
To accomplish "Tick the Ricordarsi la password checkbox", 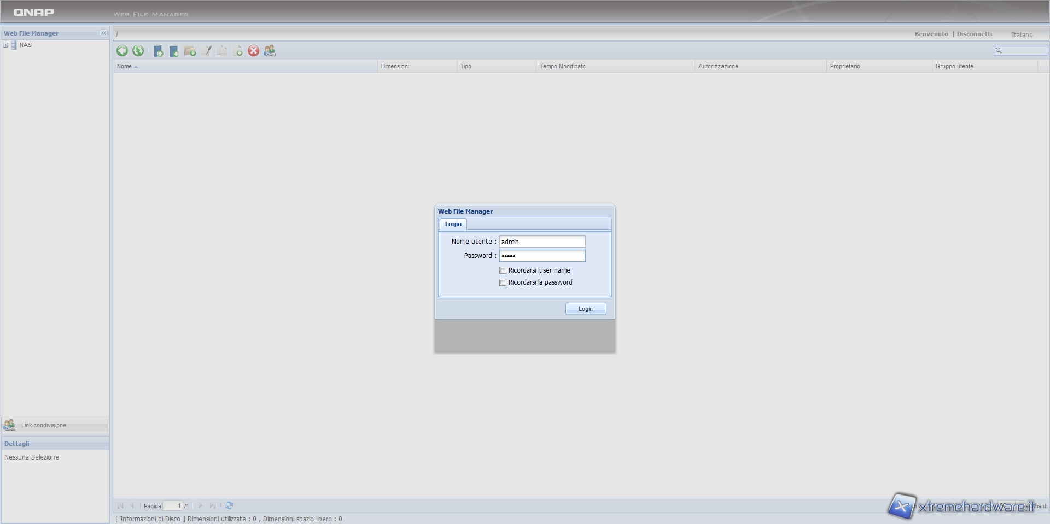I will tap(503, 282).
